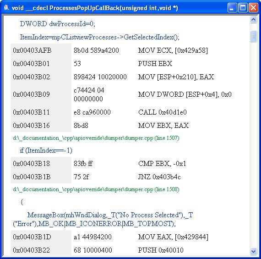Screen dimensions: 261x259
Task: Select the GetSelectedIndex() source line
Action: click(99, 37)
